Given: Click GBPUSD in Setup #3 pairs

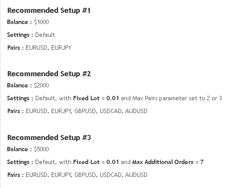Looking at the screenshot, I should (x=85, y=175).
